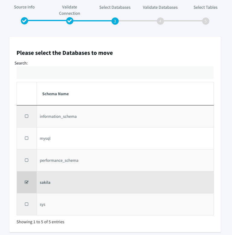
Task: Click the sakila row name
Action: 45,182
